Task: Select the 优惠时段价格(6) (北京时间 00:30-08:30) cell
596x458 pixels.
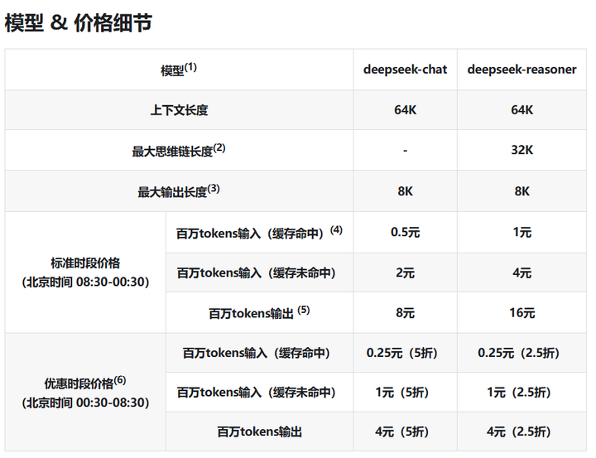Action: click(85, 393)
